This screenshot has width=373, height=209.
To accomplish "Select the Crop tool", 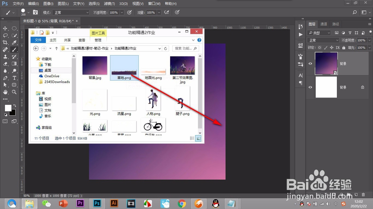I will 5,42.
